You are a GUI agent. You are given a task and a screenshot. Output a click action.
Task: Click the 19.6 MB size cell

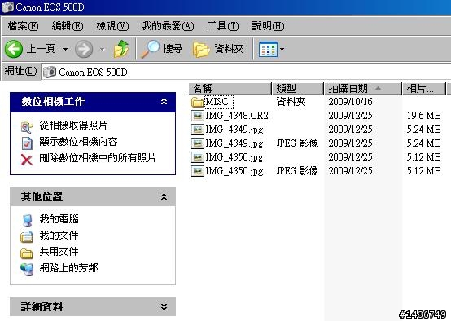click(x=423, y=116)
